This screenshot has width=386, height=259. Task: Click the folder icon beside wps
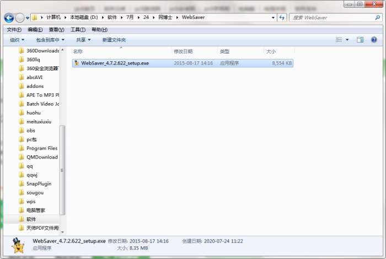coord(22,202)
